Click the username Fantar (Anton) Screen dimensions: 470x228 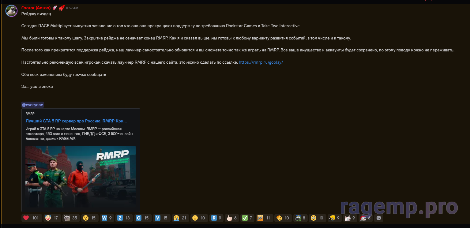tap(36, 8)
